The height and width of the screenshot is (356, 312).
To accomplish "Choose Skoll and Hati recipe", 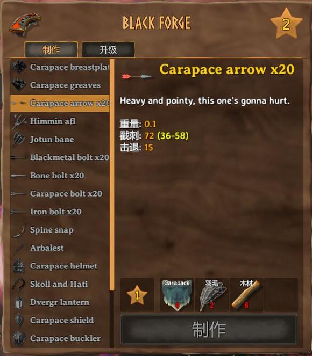I will (x=60, y=284).
